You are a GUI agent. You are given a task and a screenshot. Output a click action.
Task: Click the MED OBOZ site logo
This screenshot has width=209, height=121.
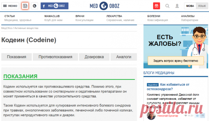click(x=104, y=6)
